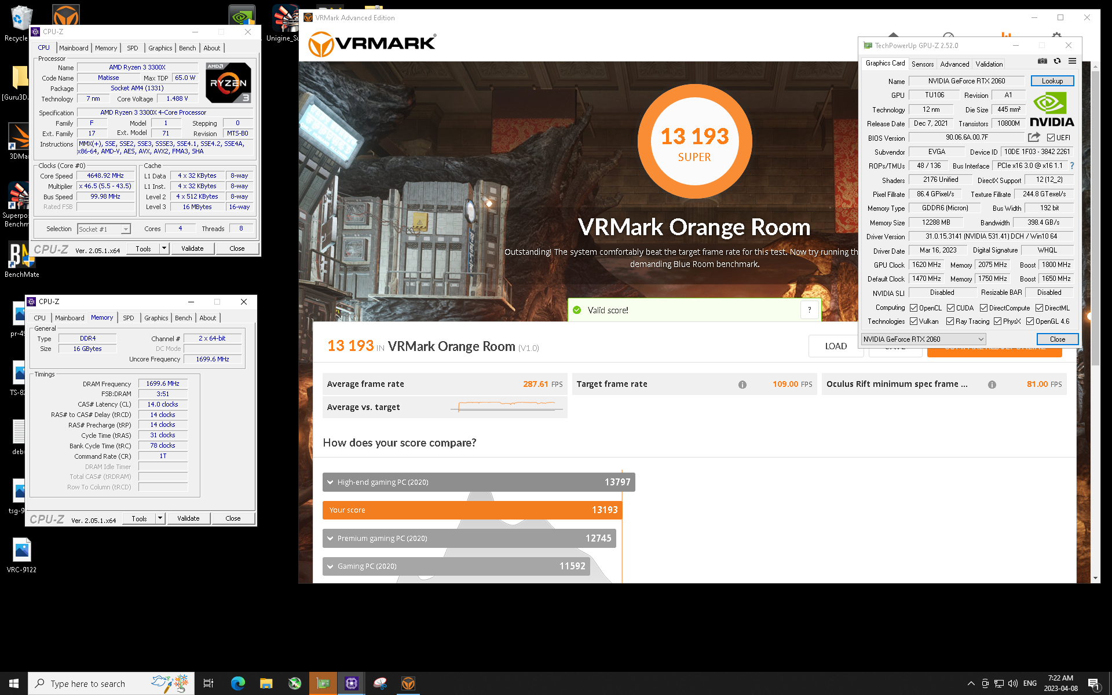Open the BenchMate desktop shortcut
This screenshot has width=1112, height=695.
coord(21,260)
